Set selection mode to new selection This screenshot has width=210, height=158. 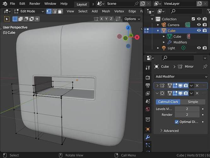(15, 19)
